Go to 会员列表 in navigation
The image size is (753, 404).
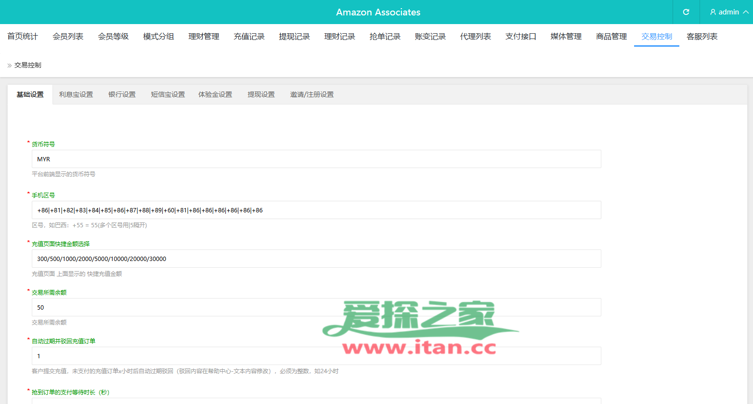coord(68,37)
